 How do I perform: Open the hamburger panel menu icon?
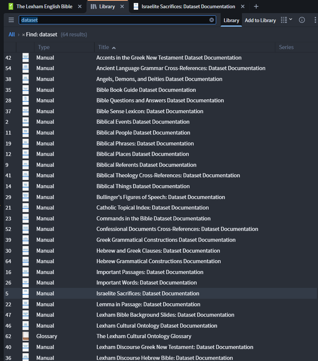click(11, 20)
